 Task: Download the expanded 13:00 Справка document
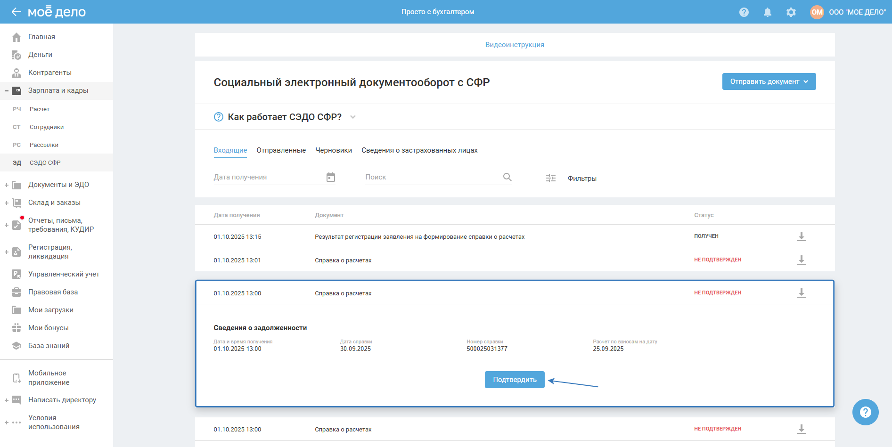(x=802, y=293)
